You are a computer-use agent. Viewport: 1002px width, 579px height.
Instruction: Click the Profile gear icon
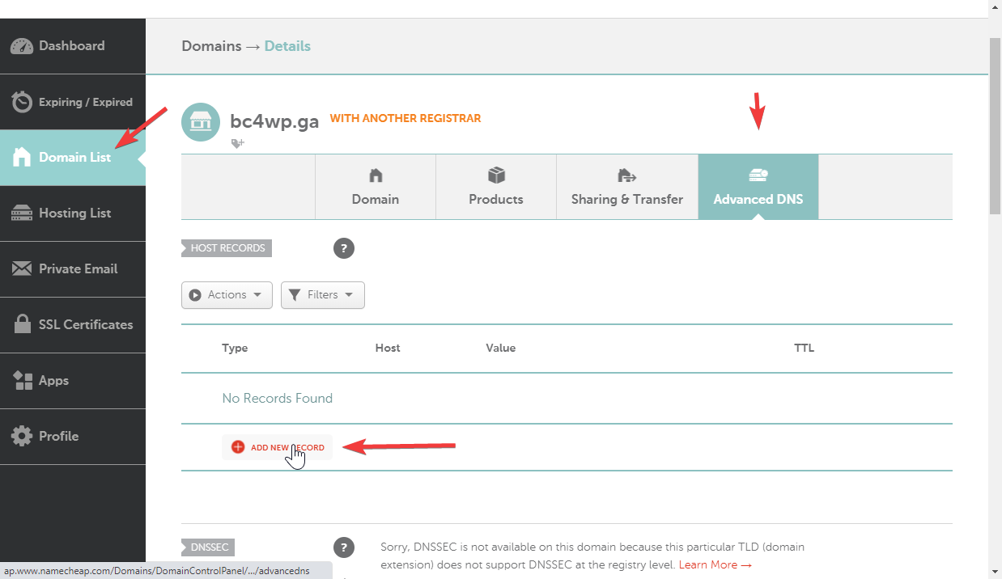pyautogui.click(x=22, y=436)
